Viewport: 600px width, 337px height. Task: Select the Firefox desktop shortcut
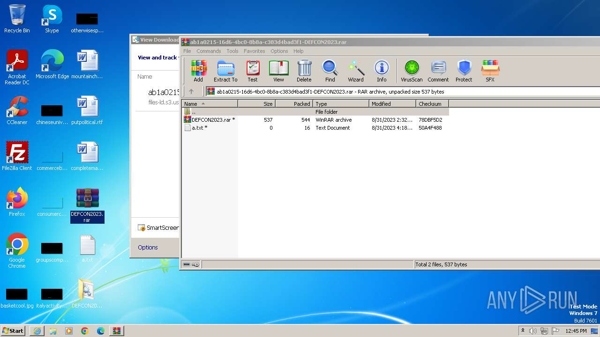tap(17, 202)
